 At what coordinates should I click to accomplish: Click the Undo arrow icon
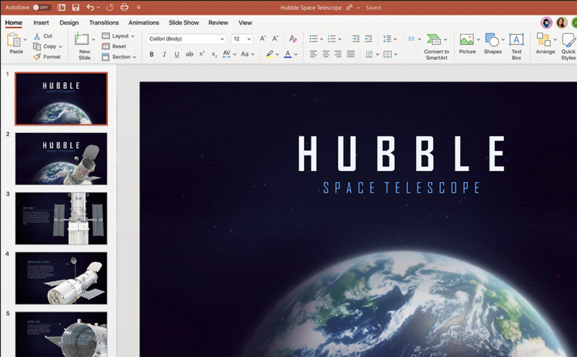90,7
